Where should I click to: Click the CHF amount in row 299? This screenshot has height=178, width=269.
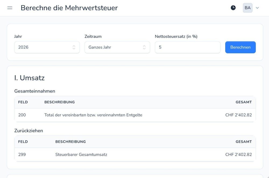pos(238,154)
